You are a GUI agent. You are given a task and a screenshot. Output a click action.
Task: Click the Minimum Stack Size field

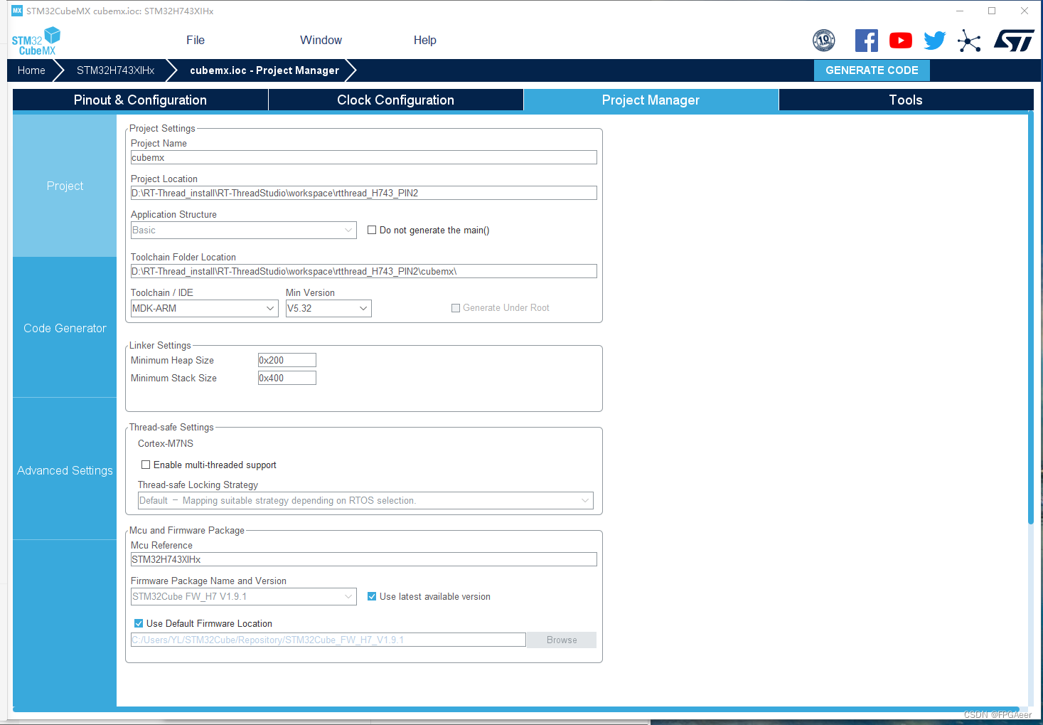(x=287, y=378)
